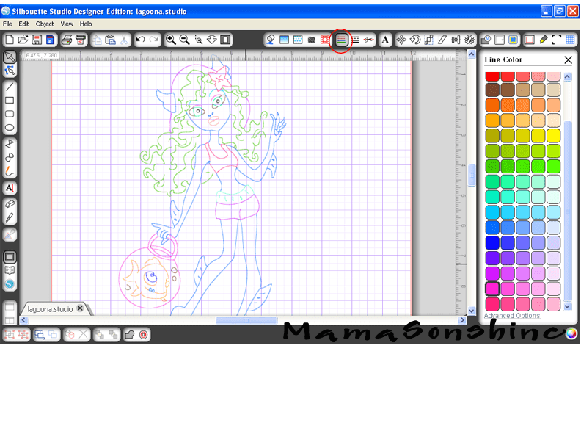Select the Text tool in left toolbar
Image resolution: width=581 pixels, height=423 pixels.
(10, 188)
